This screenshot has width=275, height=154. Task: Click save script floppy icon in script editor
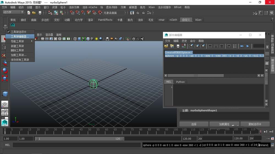coord(178,46)
